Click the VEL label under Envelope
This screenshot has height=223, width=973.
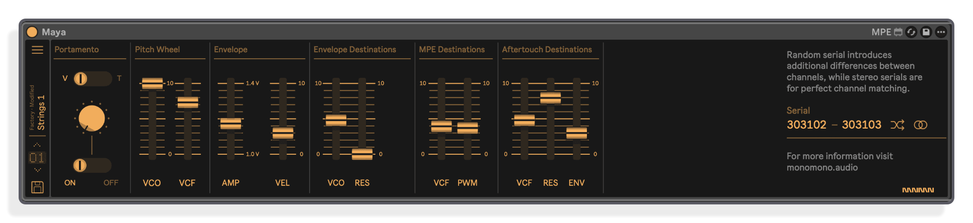point(282,183)
